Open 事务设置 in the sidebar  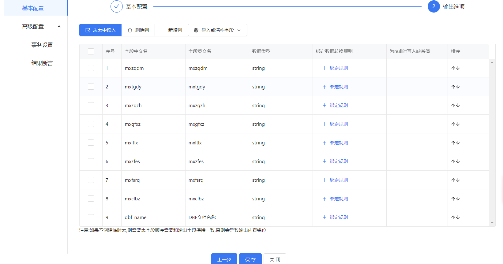[x=42, y=45]
